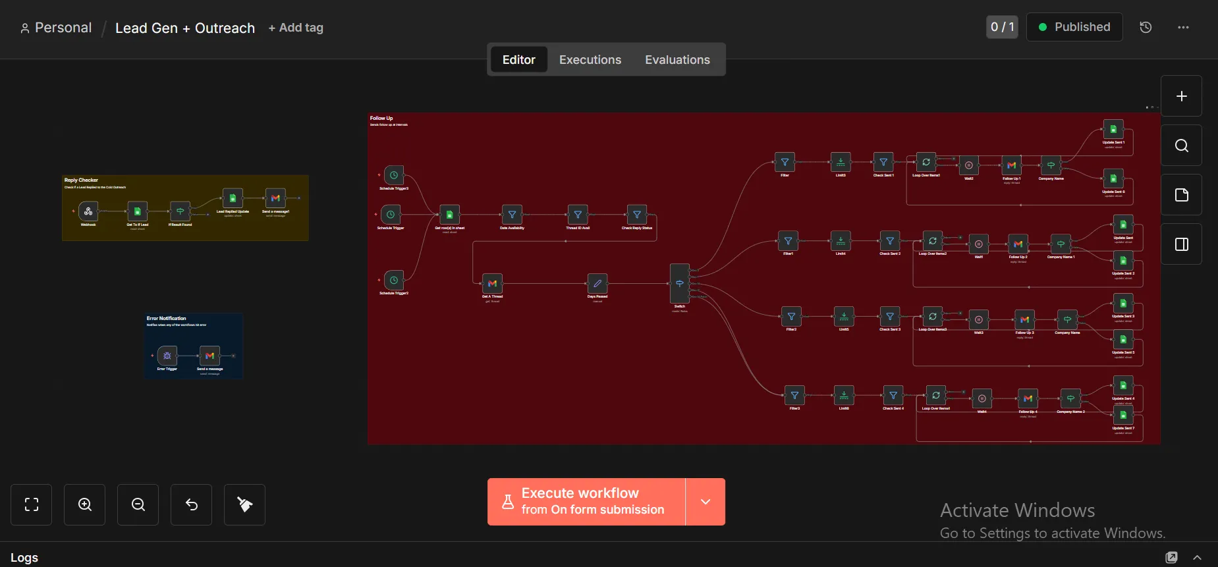Screen dimensions: 1218x567
Task: Open the Check Sent 2 filter node
Action: (890, 241)
